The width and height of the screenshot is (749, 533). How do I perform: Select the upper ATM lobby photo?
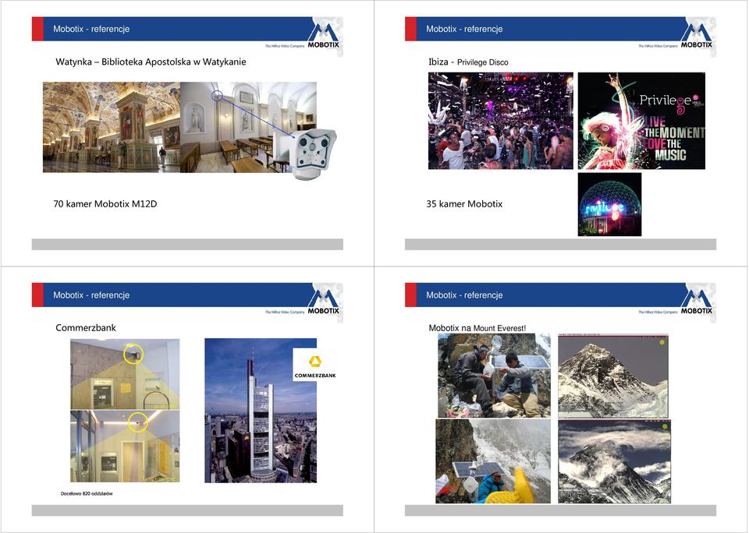(x=125, y=374)
